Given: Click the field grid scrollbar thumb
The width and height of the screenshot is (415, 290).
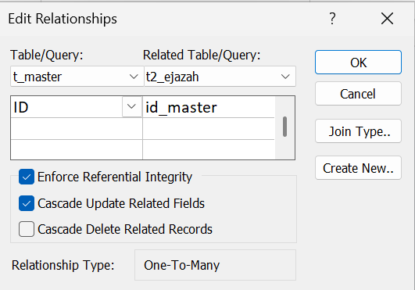Looking at the screenshot, I should (284, 127).
